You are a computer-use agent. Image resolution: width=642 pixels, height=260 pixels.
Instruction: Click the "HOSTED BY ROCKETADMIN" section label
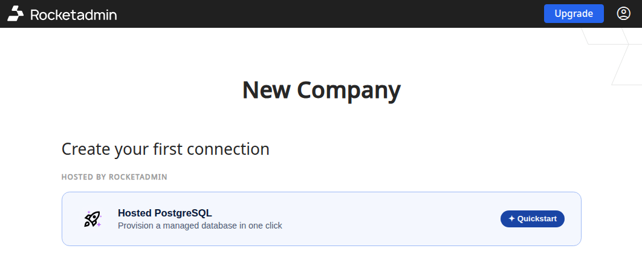[x=114, y=177]
